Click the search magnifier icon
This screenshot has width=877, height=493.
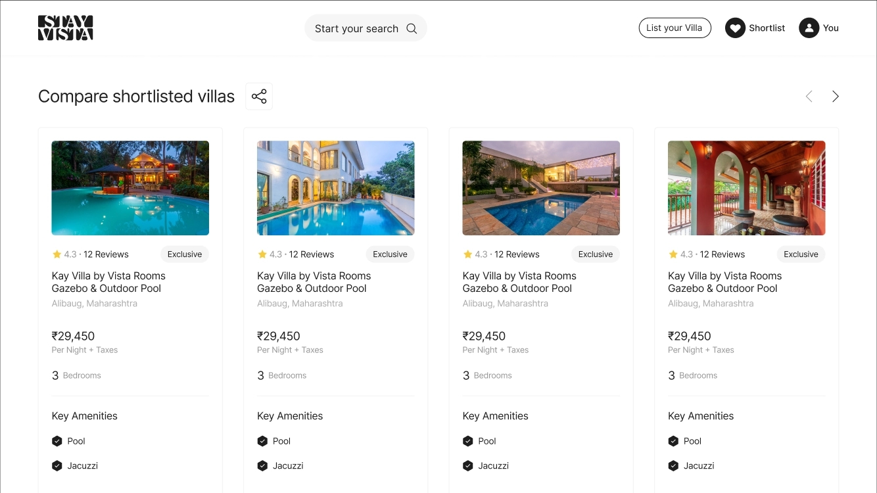click(412, 28)
